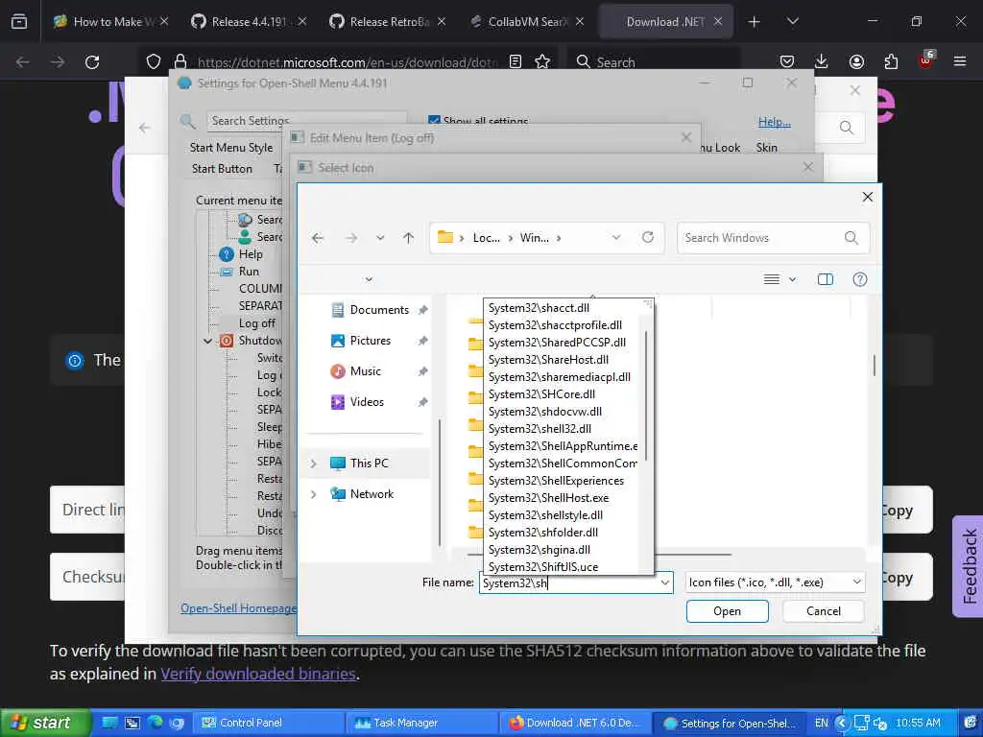The height and width of the screenshot is (737, 983).
Task: Open a new Firefox tab
Action: (754, 22)
